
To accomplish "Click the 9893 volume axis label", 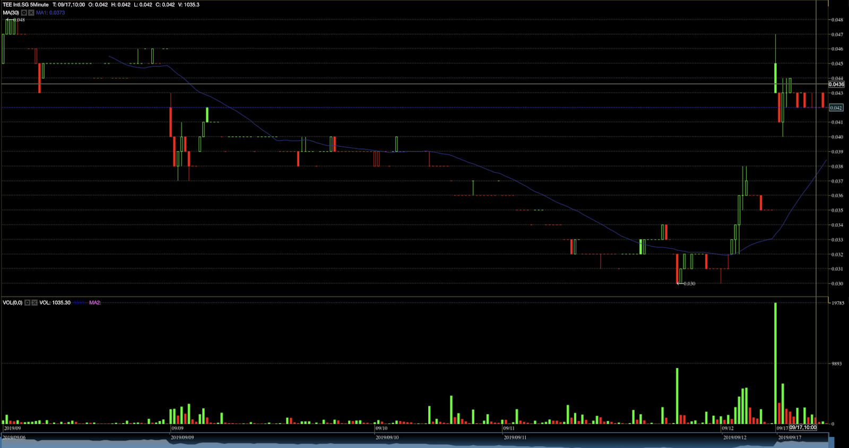I will point(837,364).
